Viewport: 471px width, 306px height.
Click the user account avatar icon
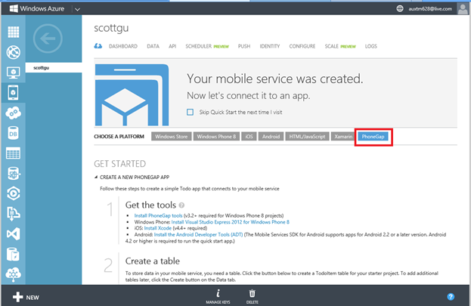point(461,8)
